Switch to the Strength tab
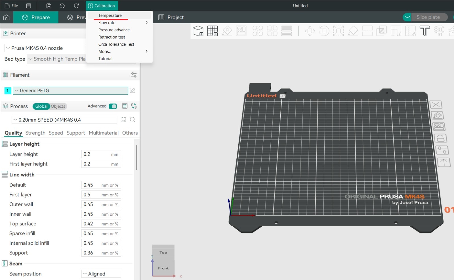This screenshot has width=454, height=280. click(x=35, y=133)
